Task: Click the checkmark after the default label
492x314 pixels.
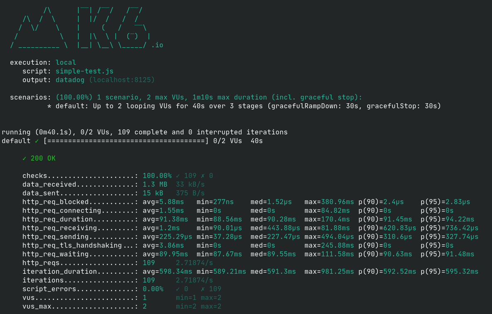Action: (x=37, y=141)
